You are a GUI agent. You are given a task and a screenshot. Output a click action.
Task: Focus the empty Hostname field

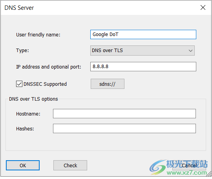pyautogui.click(x=124, y=114)
